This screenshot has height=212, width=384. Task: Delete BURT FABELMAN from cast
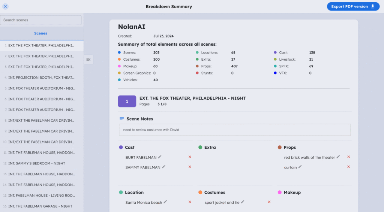pyautogui.click(x=190, y=157)
